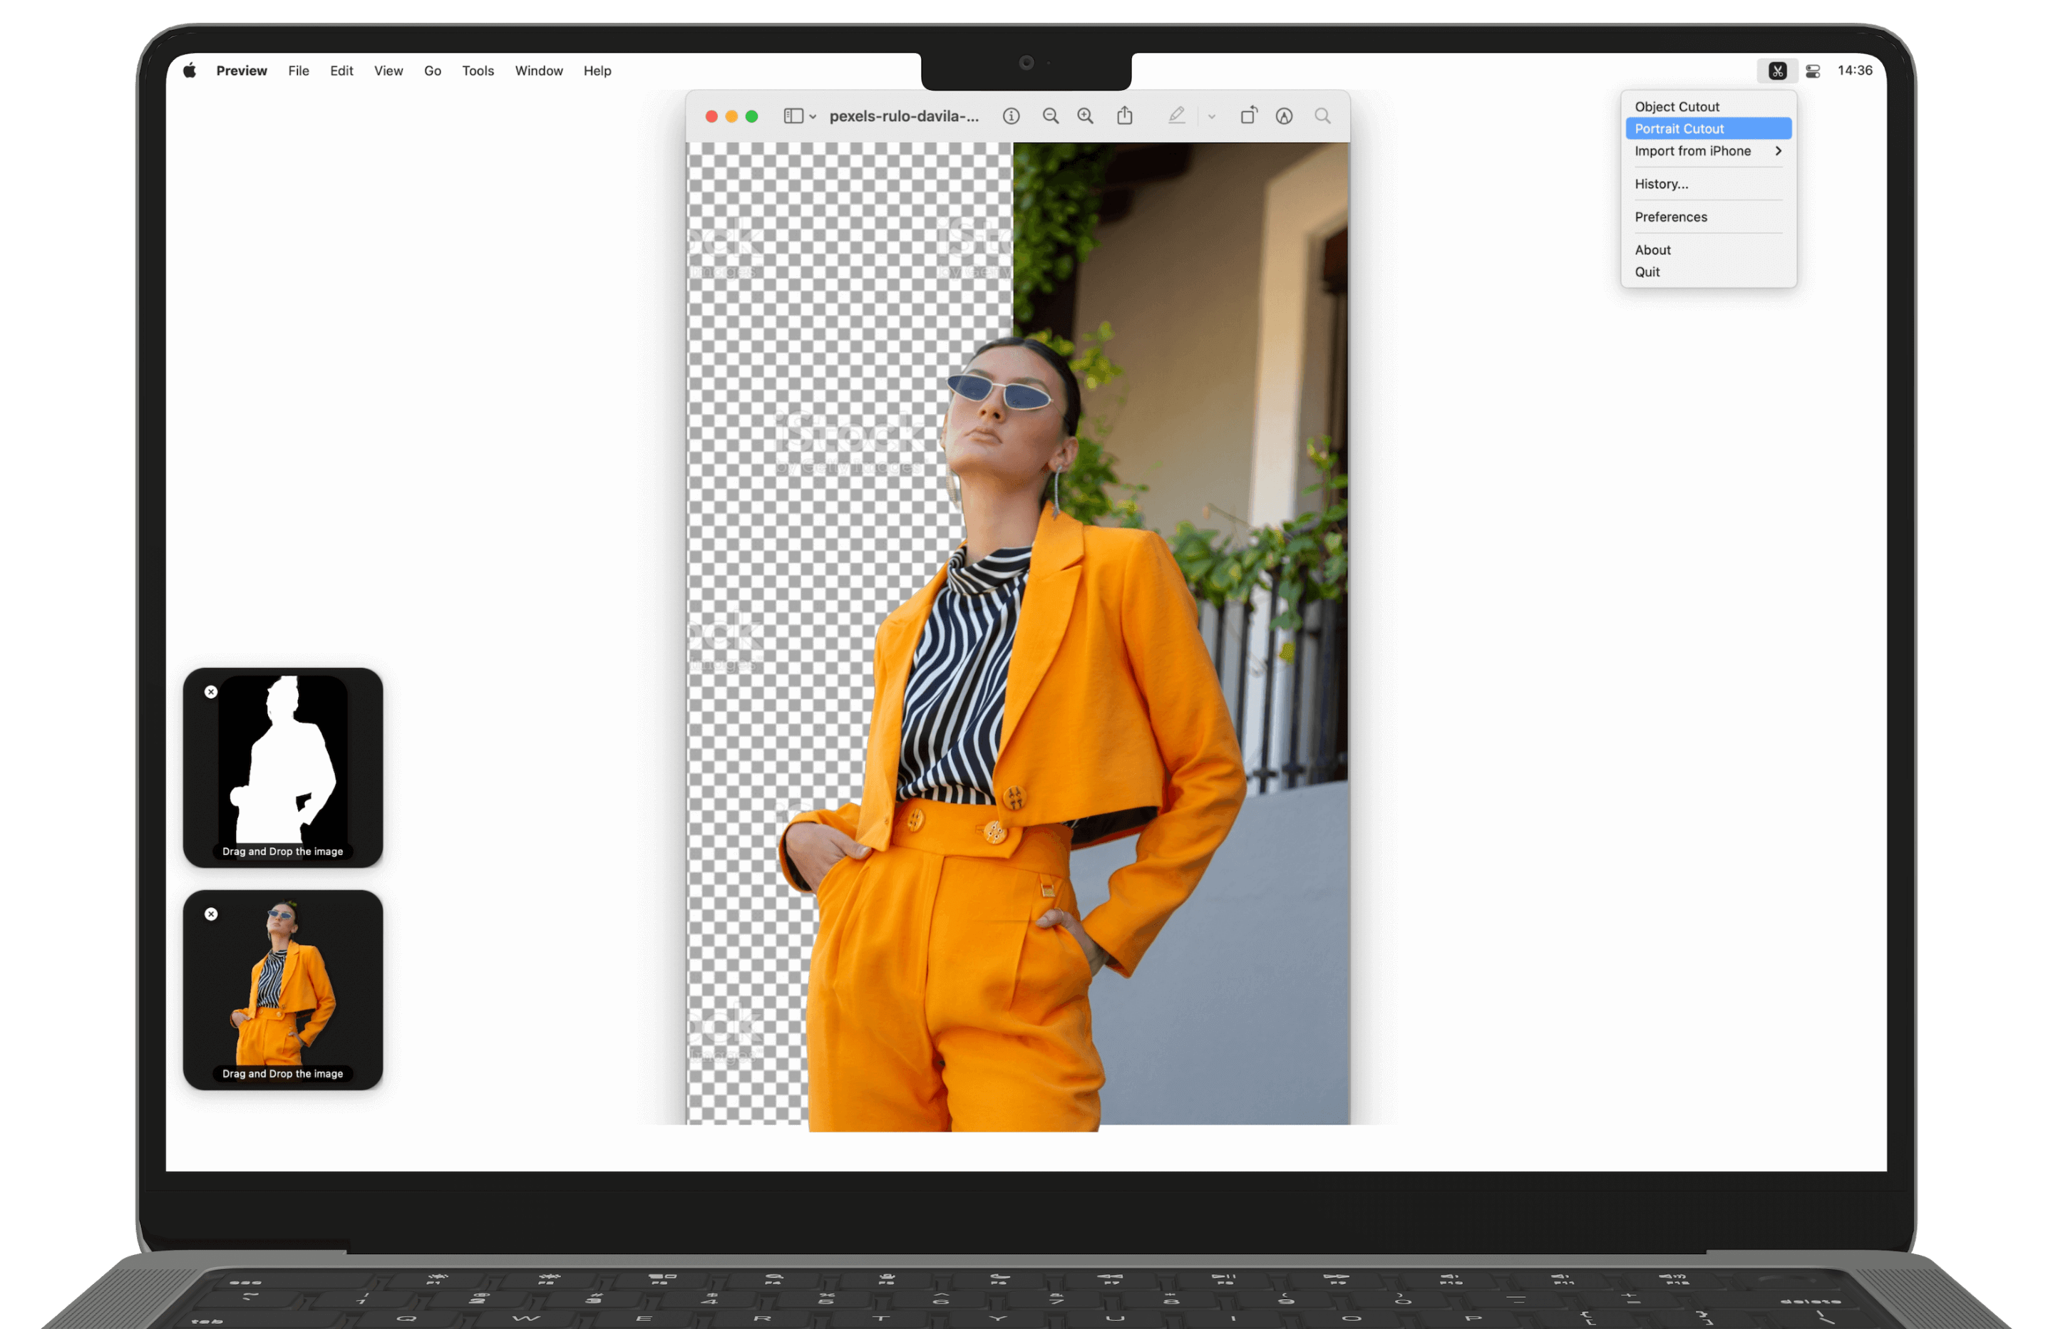Click the Highlight pen icon
This screenshot has height=1329, width=2053.
click(x=1175, y=115)
